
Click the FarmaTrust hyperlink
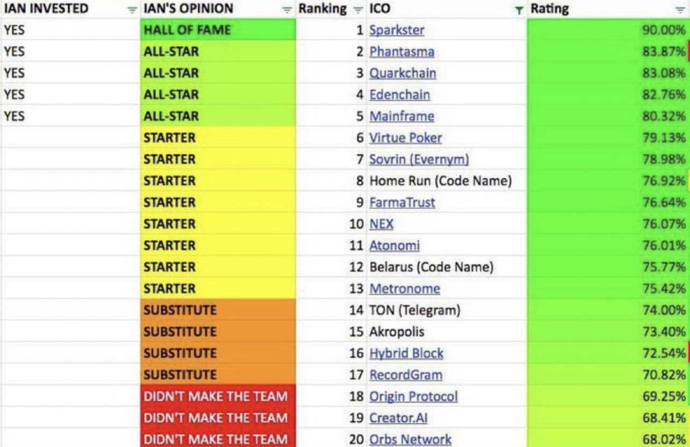(402, 202)
